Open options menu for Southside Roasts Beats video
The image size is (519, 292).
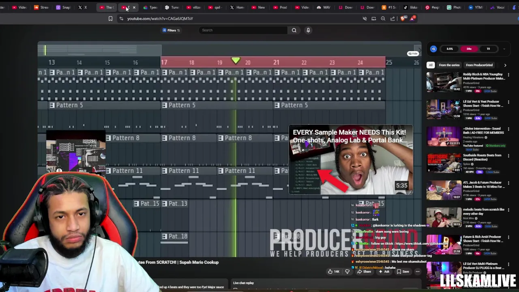point(508,156)
